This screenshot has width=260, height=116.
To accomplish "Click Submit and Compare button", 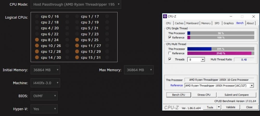I will [237, 95].
